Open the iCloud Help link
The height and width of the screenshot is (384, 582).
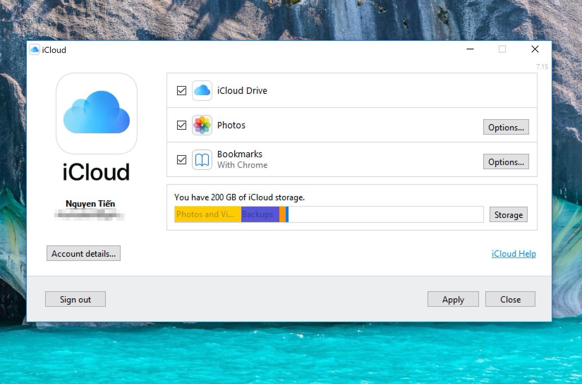tap(514, 254)
